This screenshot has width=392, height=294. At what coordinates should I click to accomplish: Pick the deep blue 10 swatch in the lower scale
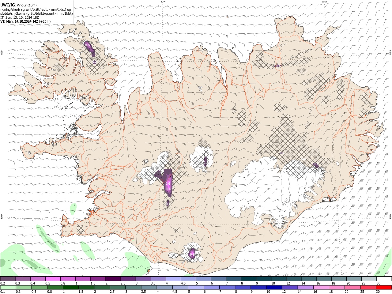pos(274,287)
